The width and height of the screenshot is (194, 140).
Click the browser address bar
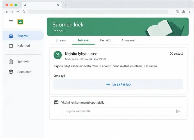click(98, 12)
